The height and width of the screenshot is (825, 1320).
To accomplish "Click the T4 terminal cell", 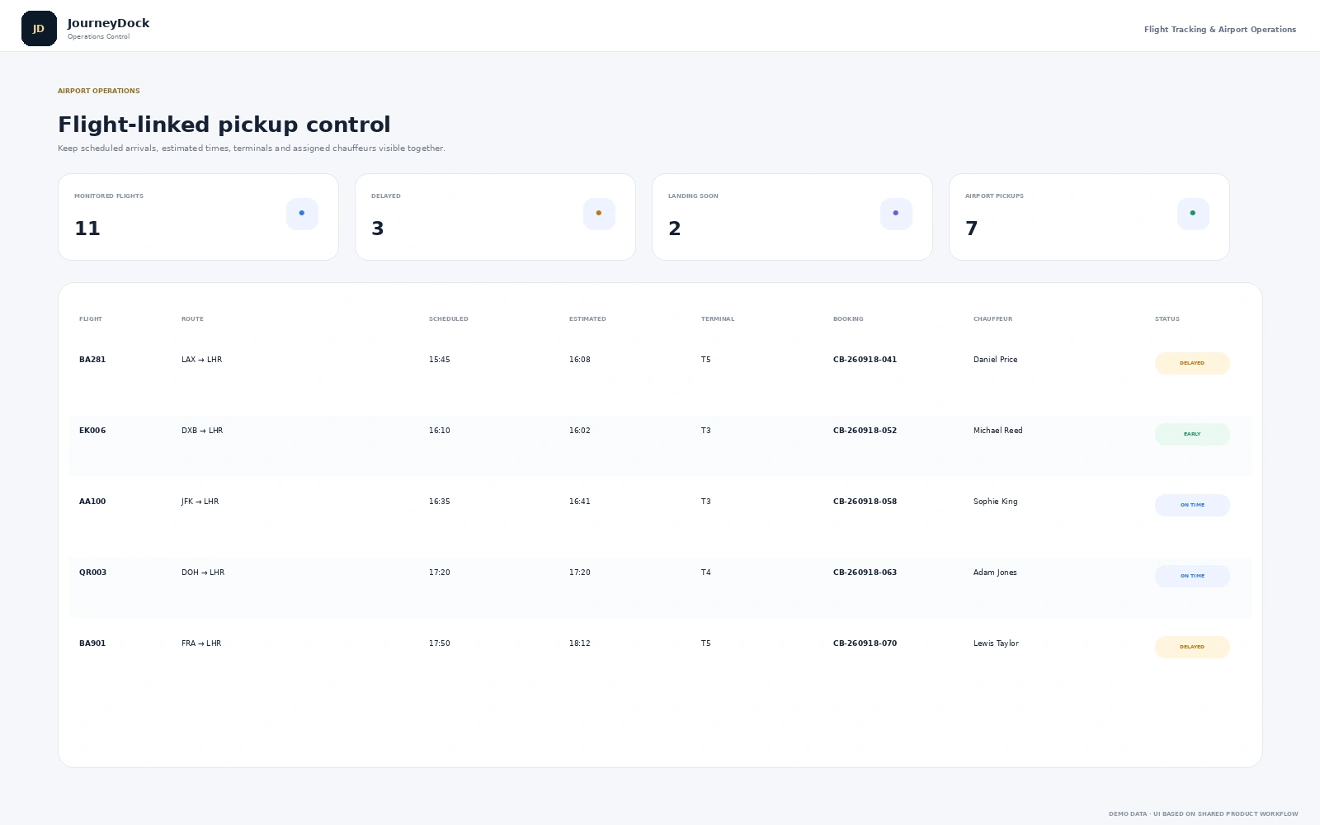I will (x=705, y=573).
